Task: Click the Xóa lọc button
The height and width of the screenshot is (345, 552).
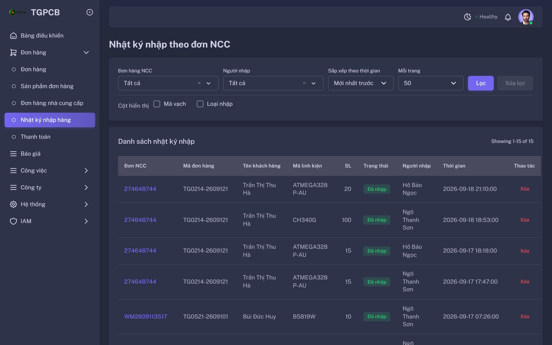Action: click(515, 83)
